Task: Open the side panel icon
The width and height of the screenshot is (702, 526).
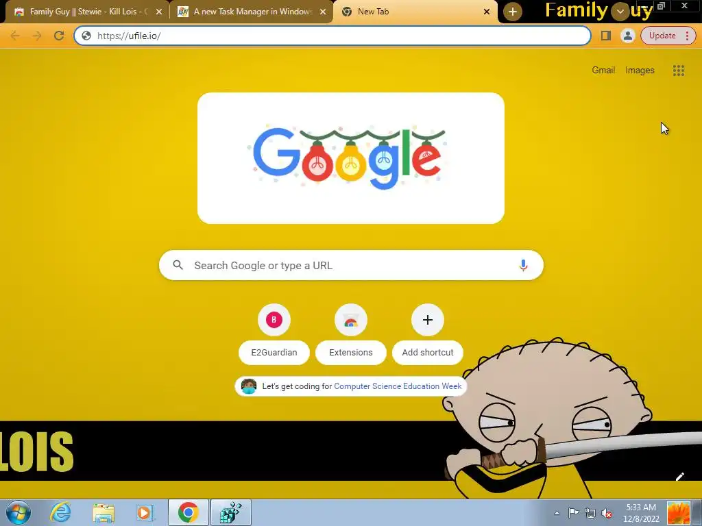Action: coord(606,36)
